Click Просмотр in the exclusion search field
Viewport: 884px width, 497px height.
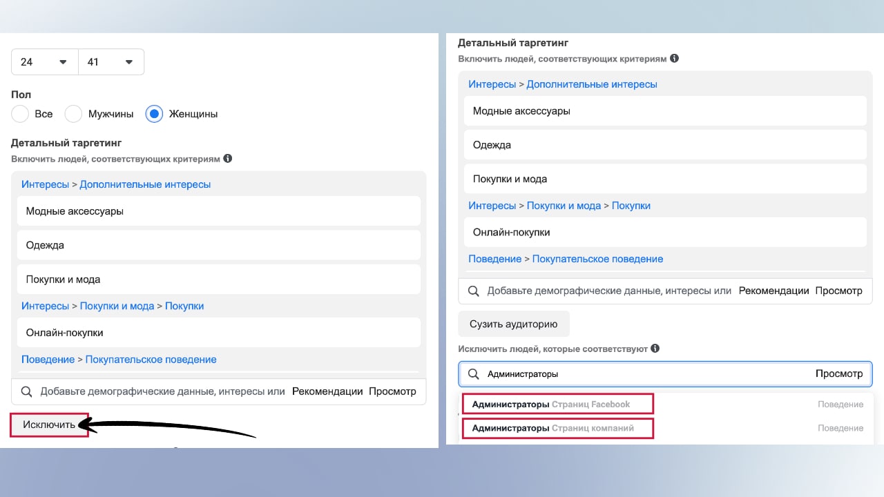838,373
